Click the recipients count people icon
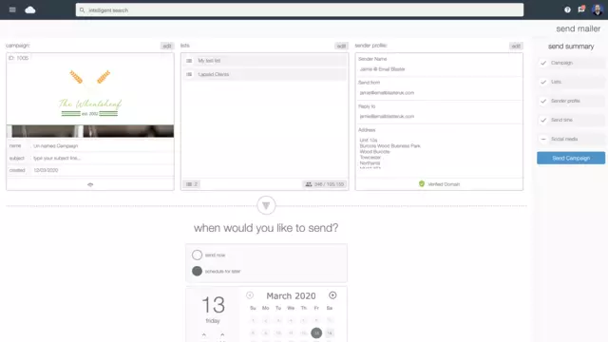608x342 pixels. tap(309, 184)
